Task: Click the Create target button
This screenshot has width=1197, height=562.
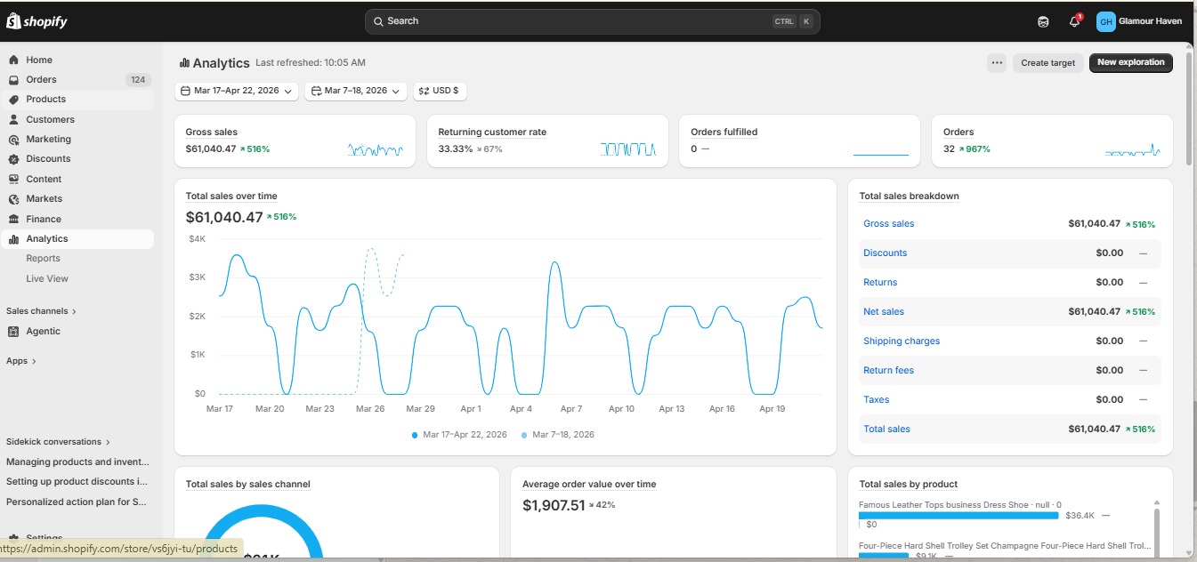Action: pos(1048,63)
